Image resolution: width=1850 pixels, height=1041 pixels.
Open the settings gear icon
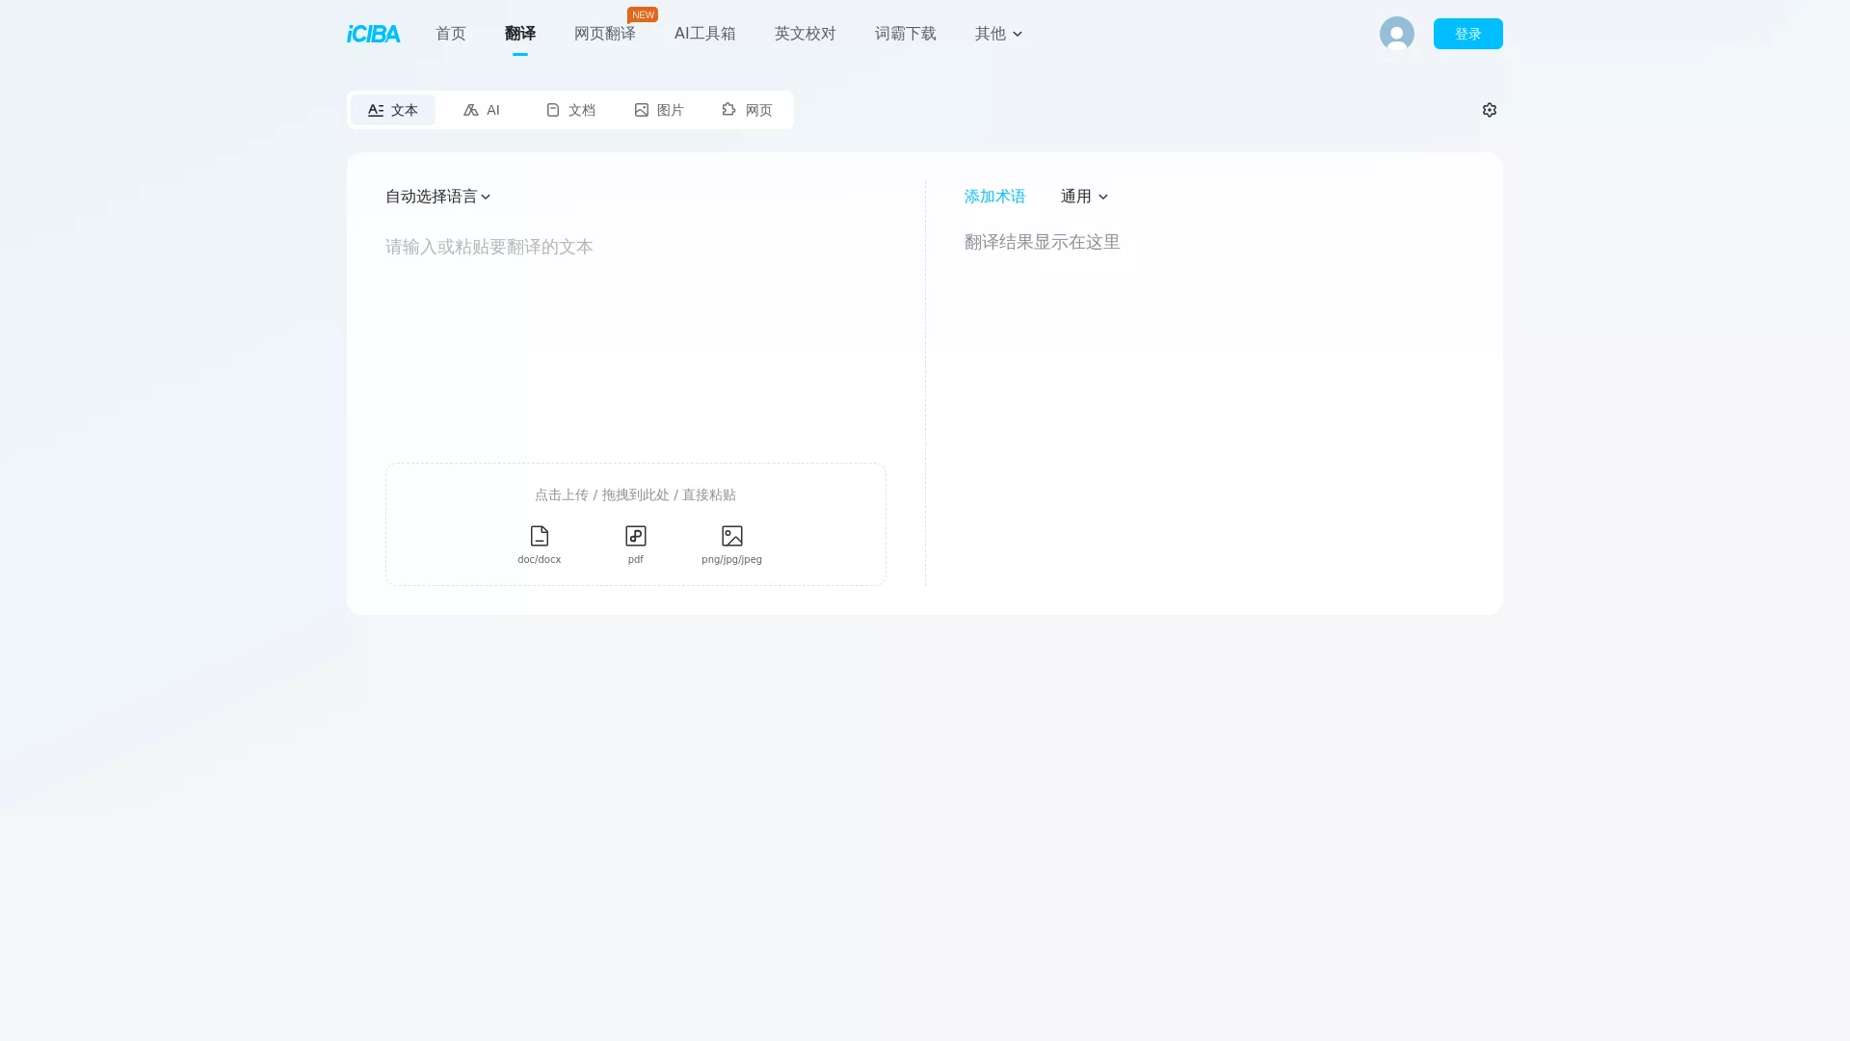(x=1490, y=110)
